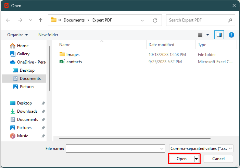Go forward with the right arrow
This screenshot has width=240, height=168.
click(20, 20)
